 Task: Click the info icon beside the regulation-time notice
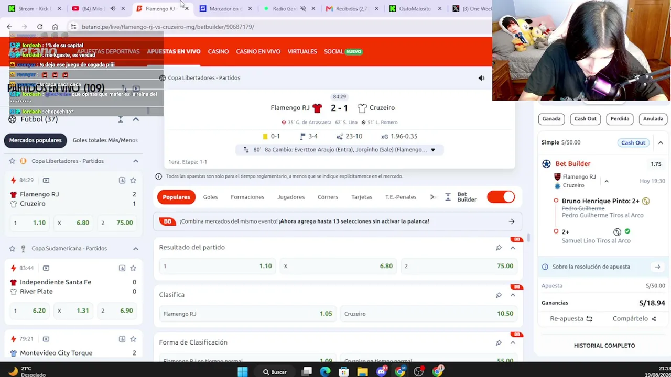[x=159, y=176]
